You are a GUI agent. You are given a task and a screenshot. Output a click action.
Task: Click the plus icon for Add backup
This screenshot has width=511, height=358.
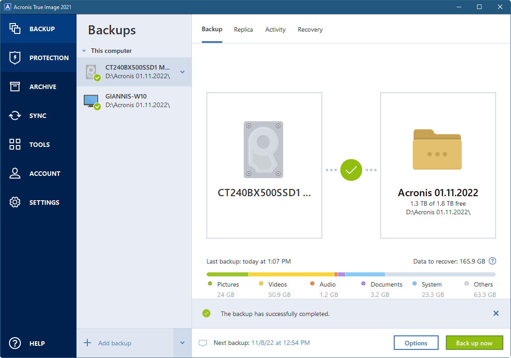click(x=87, y=343)
